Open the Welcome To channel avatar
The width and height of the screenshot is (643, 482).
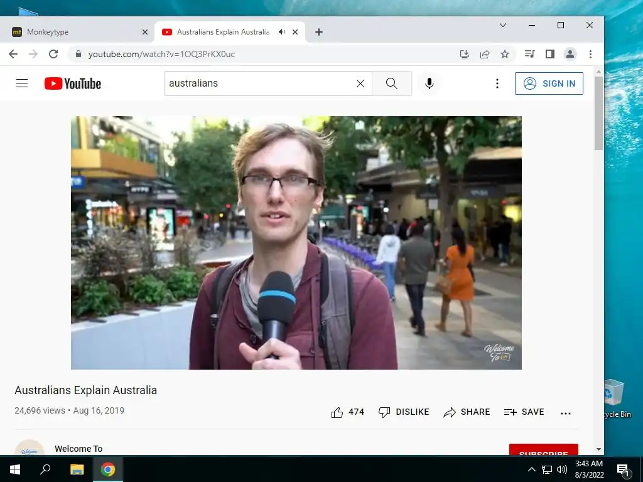click(x=30, y=448)
